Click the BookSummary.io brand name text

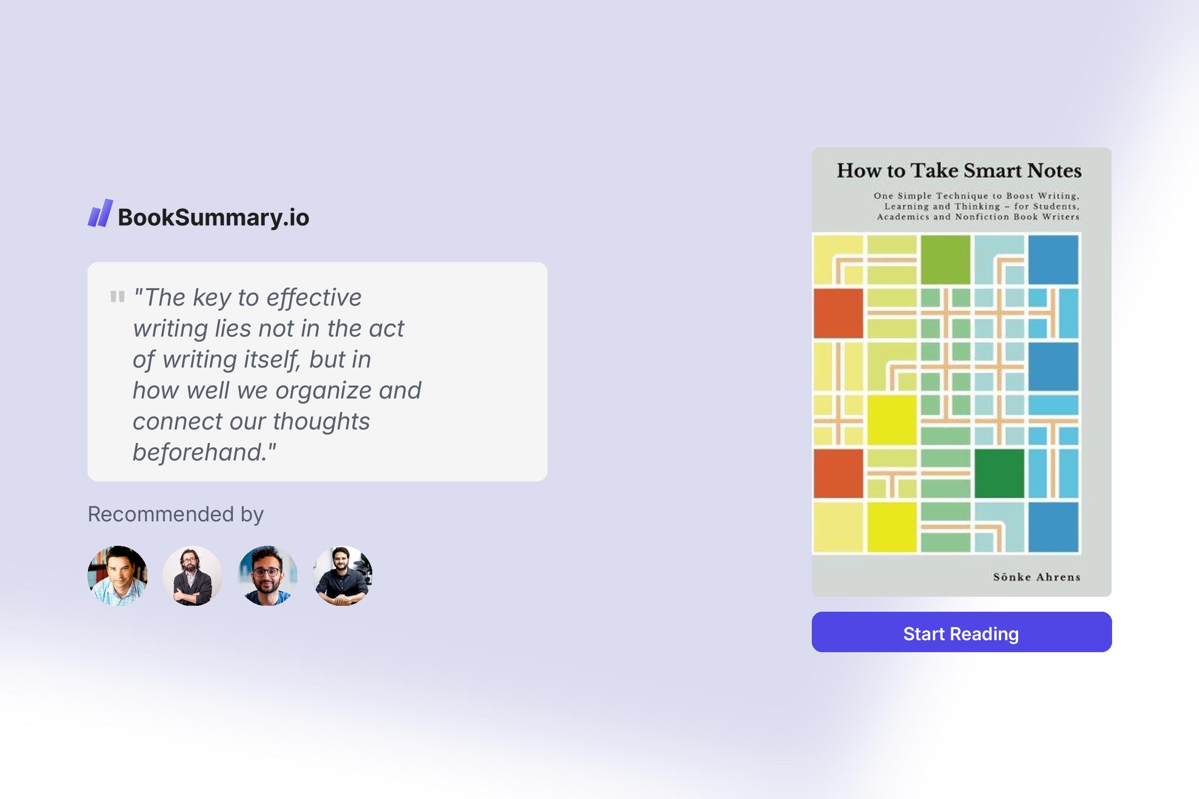coord(213,218)
